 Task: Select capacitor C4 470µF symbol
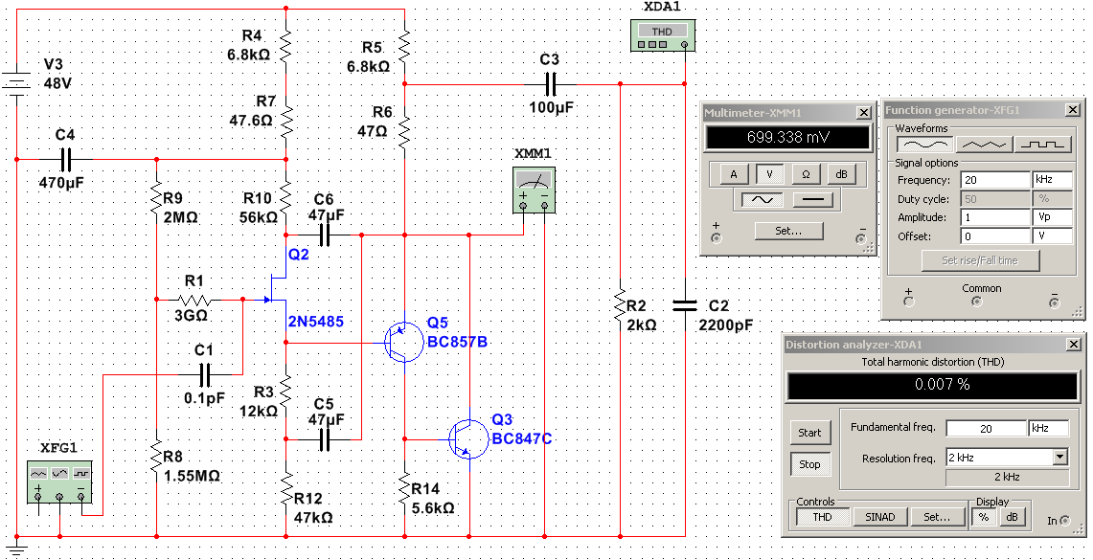pyautogui.click(x=68, y=160)
